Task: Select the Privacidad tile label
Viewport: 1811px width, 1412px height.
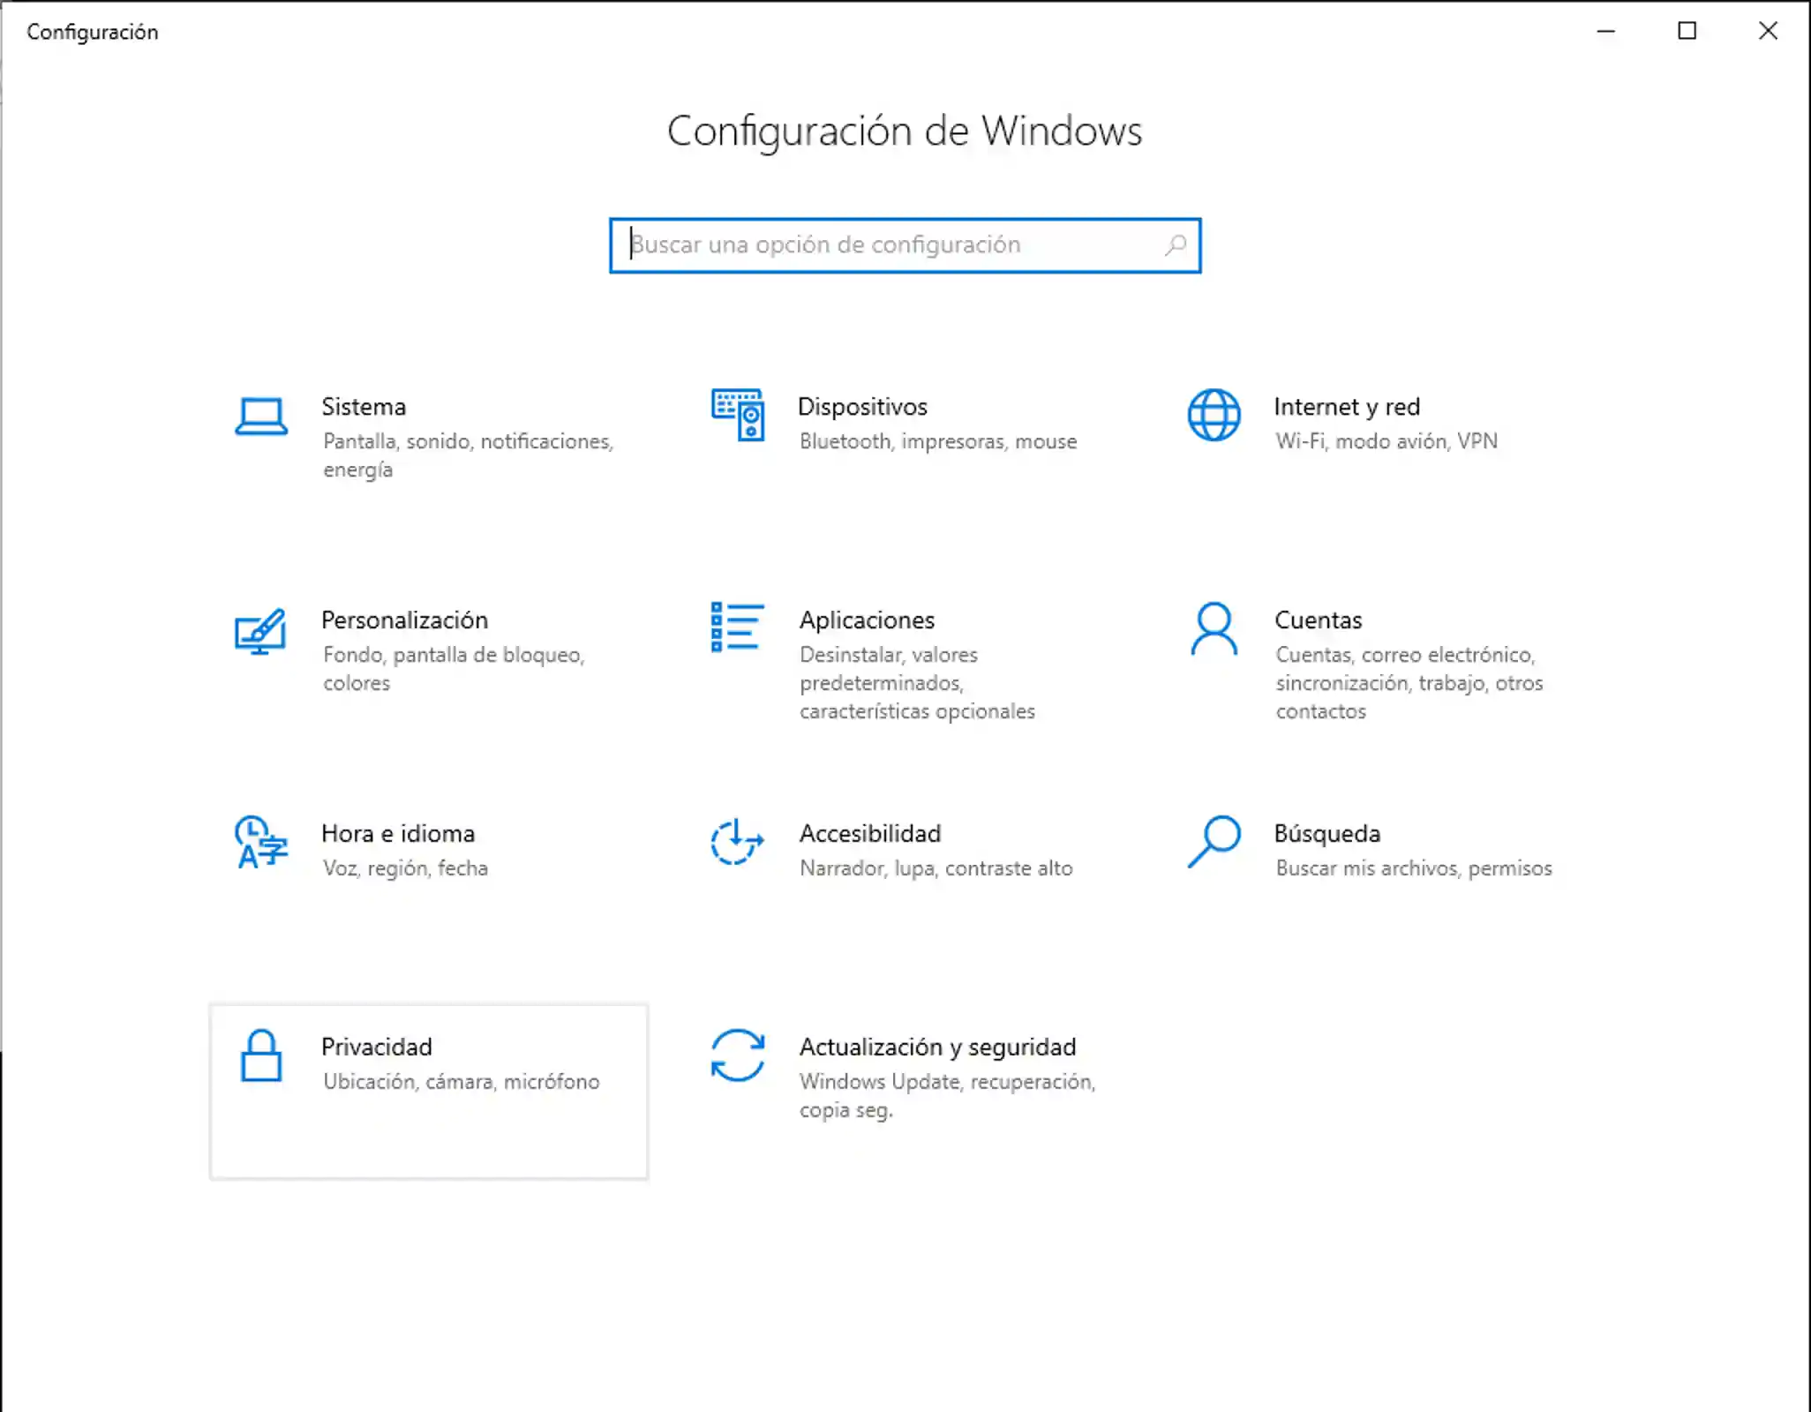Action: point(377,1047)
